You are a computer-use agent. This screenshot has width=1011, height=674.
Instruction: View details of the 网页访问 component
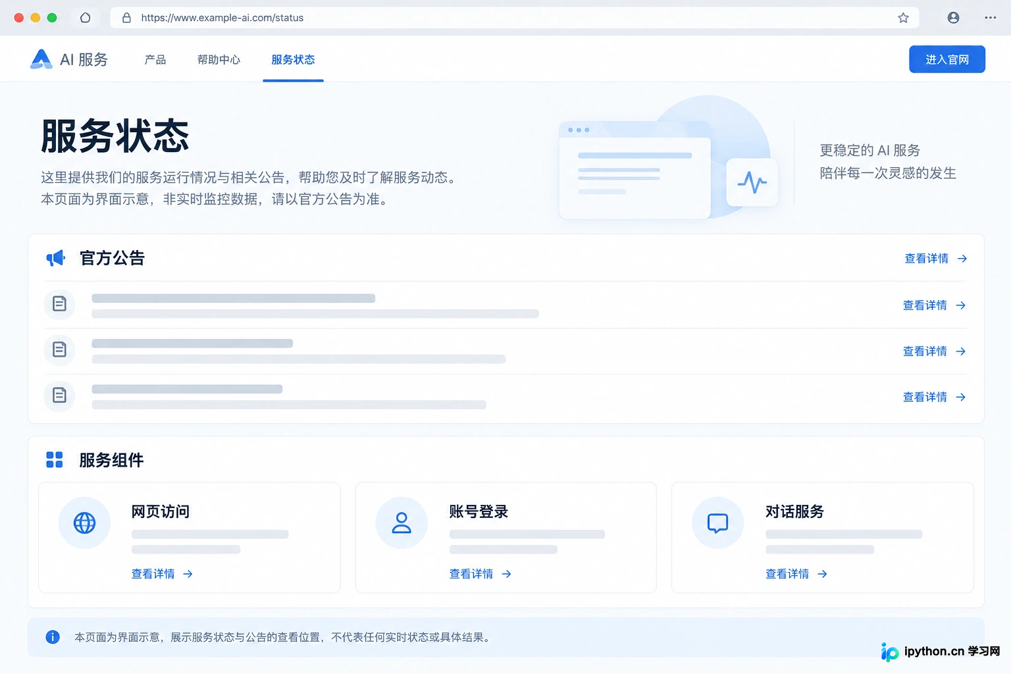tap(163, 574)
